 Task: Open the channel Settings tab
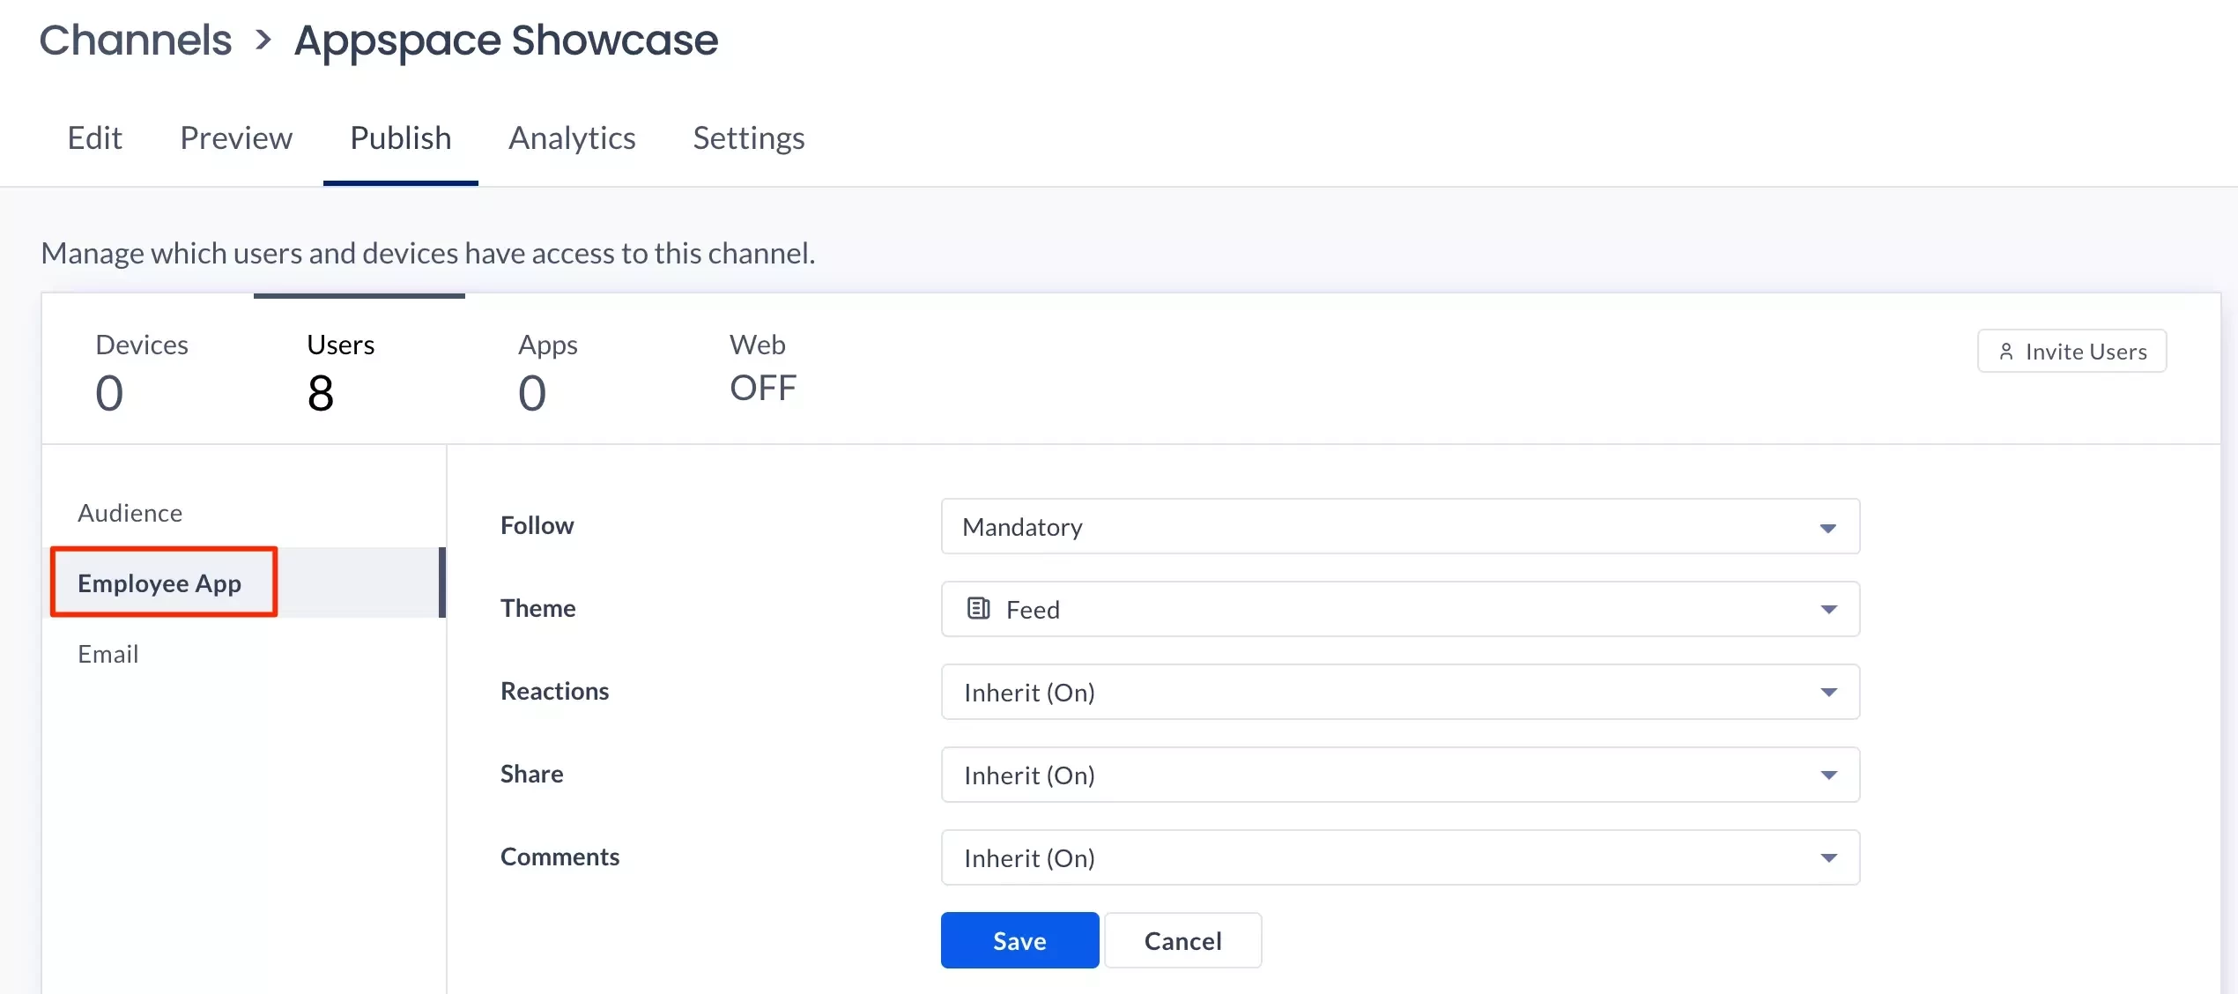(x=748, y=138)
